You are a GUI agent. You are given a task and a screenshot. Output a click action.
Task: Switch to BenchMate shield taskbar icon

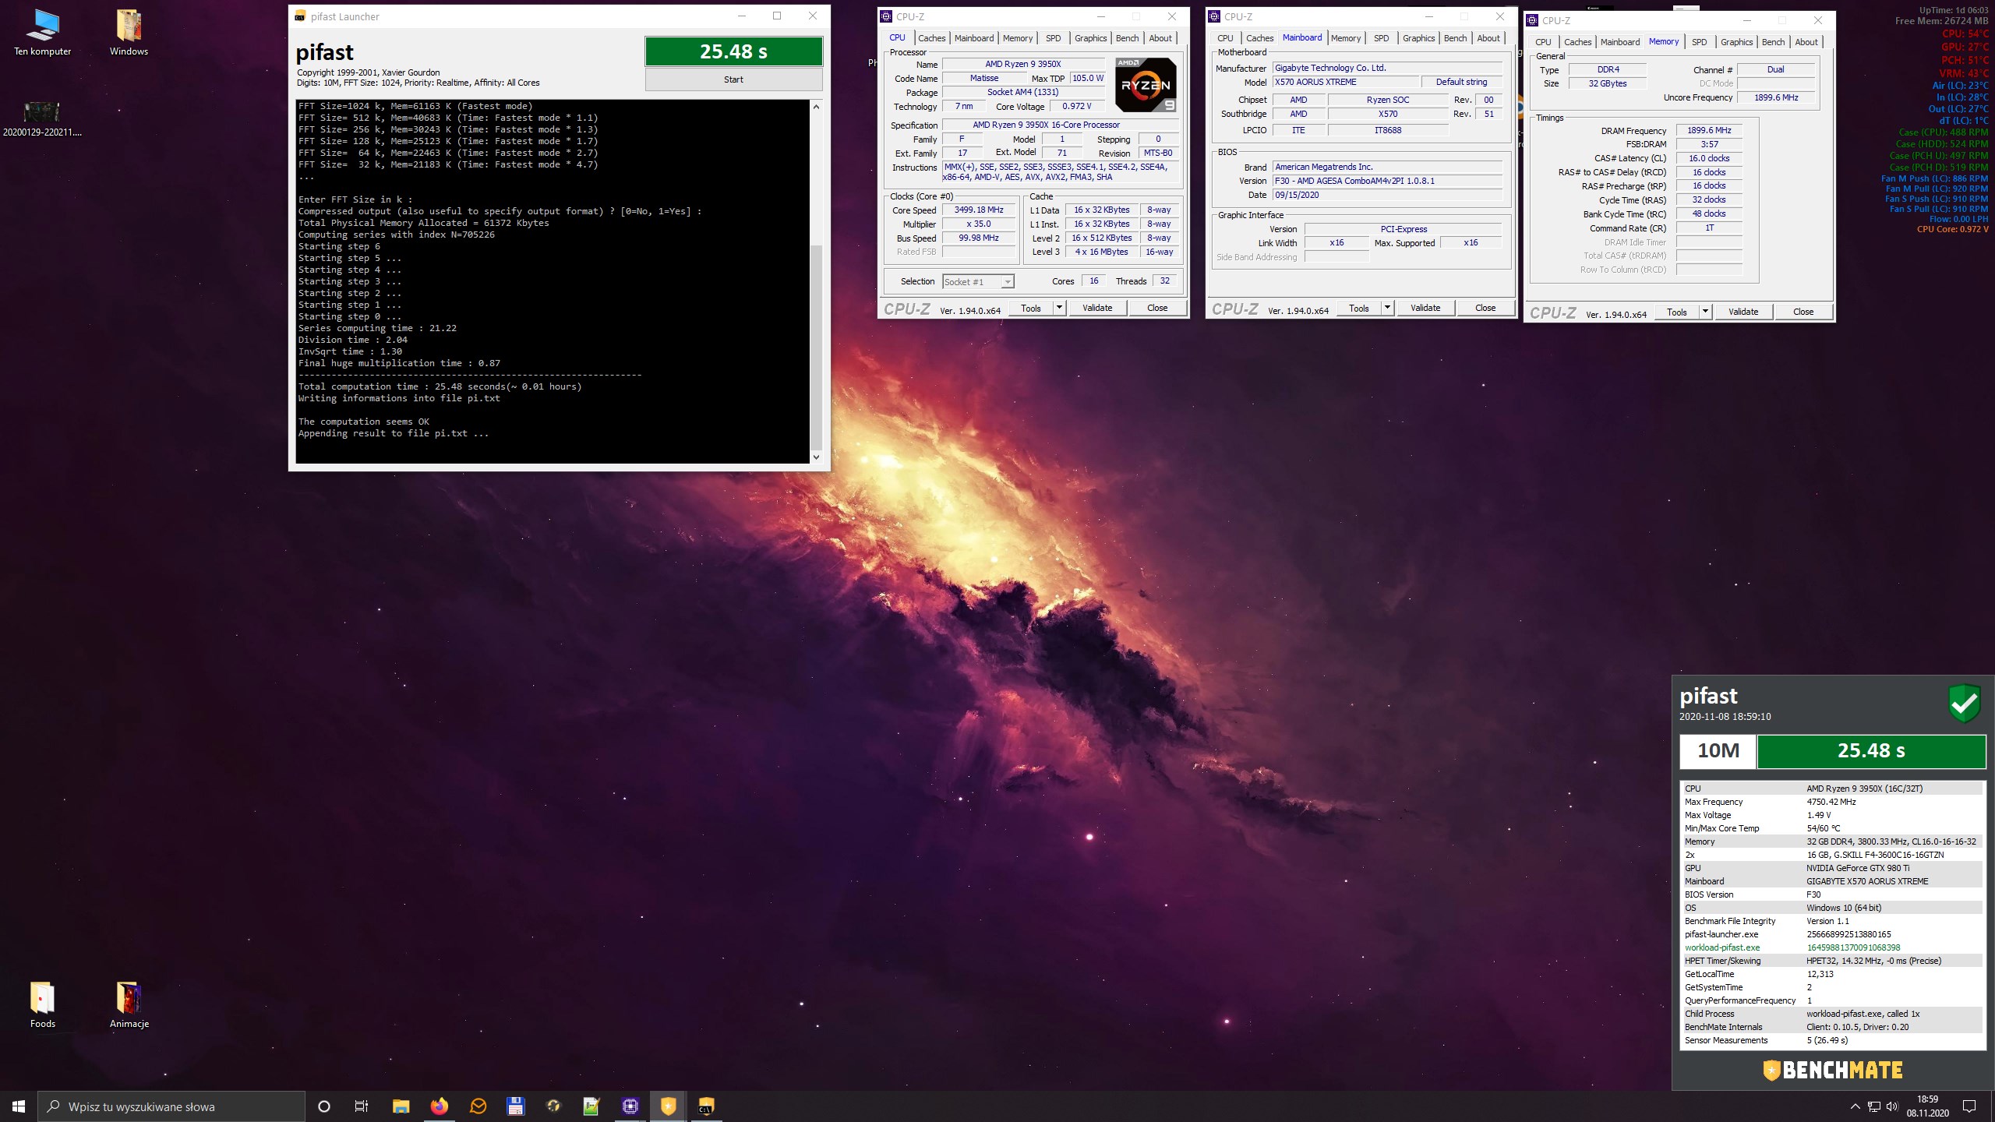pos(668,1106)
